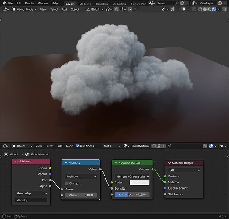
Task: Switch to wireframe viewport shading
Action: tap(200, 9)
